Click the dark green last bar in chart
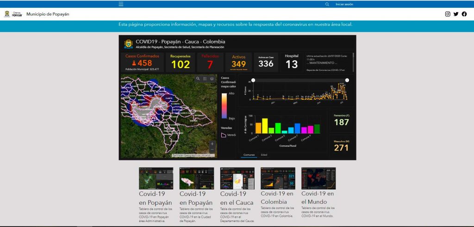Screen dimensions: 474x227 (317, 129)
